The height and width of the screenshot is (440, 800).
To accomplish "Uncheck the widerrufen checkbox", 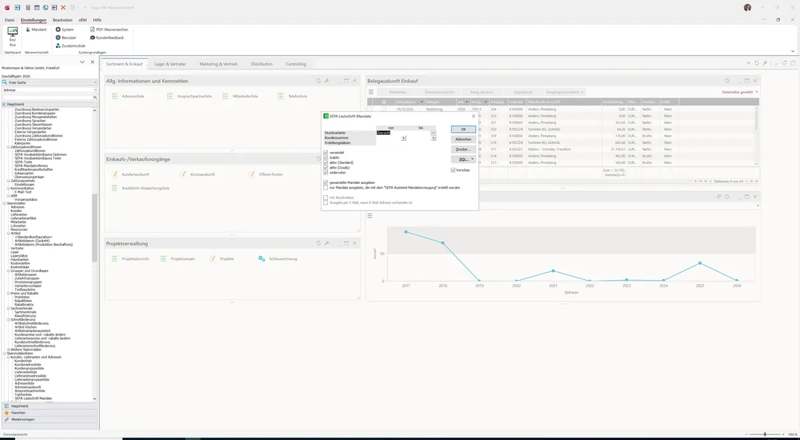I will pyautogui.click(x=325, y=173).
